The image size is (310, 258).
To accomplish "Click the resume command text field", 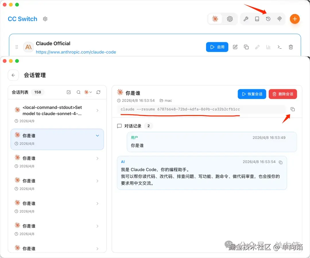I will [x=201, y=109].
